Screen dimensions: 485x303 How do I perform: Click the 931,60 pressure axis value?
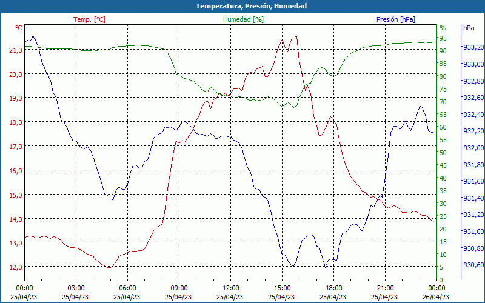coord(473,181)
